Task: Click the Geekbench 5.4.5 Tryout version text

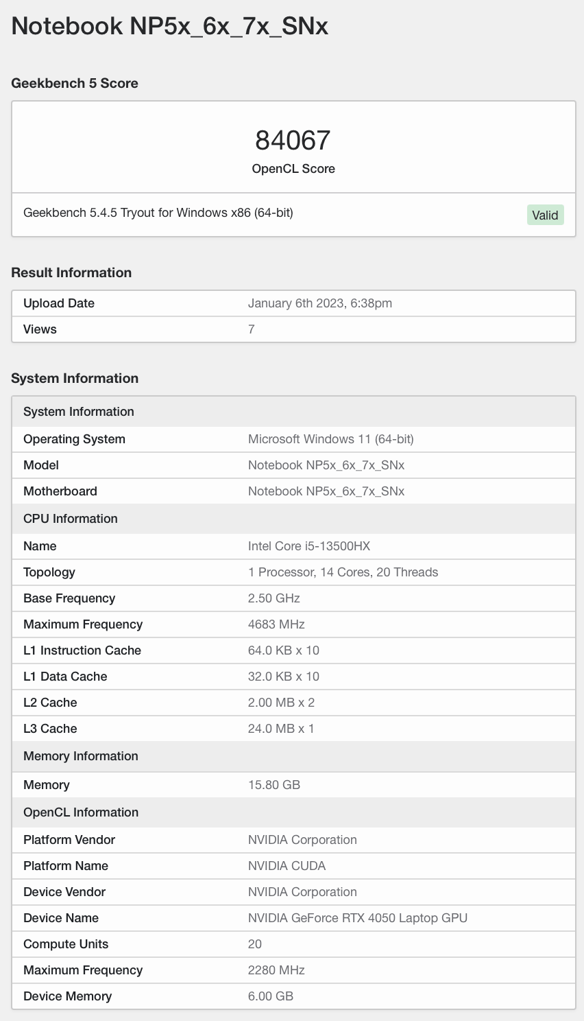Action: (x=158, y=213)
